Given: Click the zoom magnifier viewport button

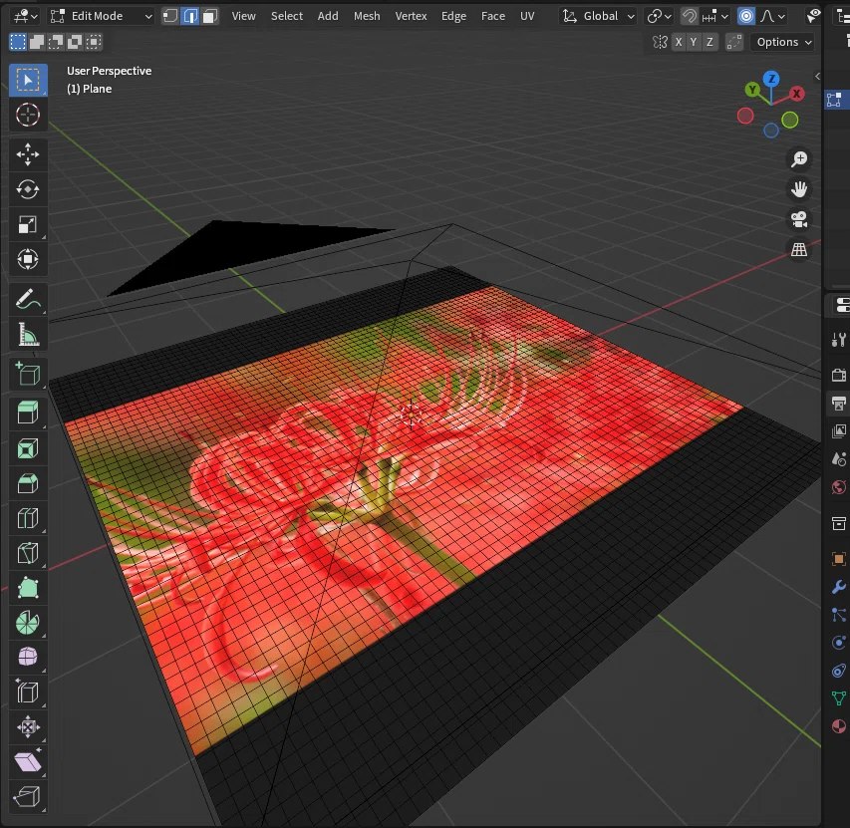Looking at the screenshot, I should (x=799, y=158).
